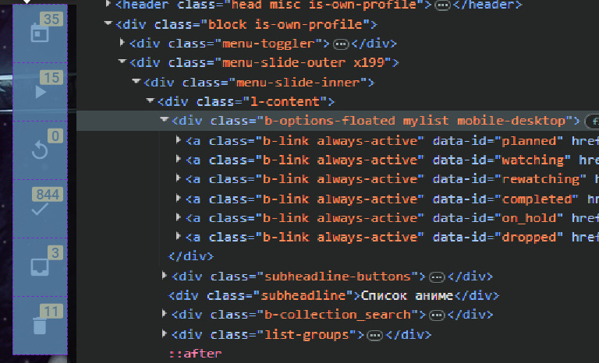Expand the link node with data-id planned
599x363 pixels.
click(179, 140)
